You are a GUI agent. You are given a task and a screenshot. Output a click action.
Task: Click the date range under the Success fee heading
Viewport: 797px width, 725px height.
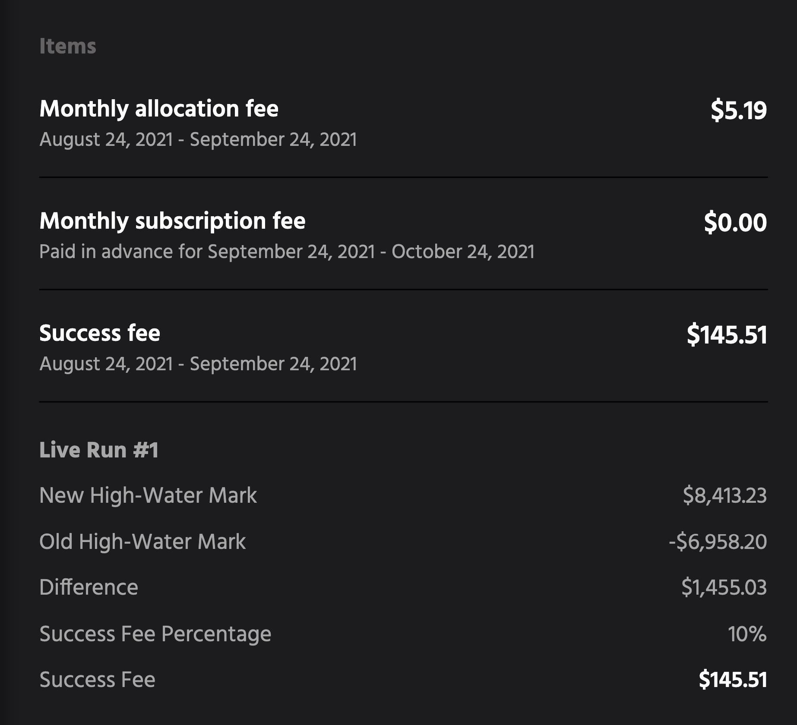[x=198, y=364]
